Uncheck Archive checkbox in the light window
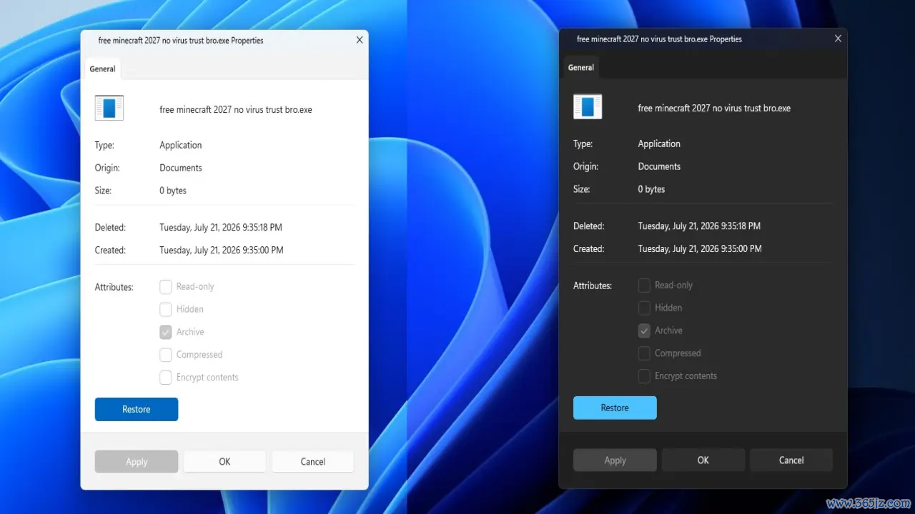Screen dimensions: 915x514 pyautogui.click(x=165, y=332)
